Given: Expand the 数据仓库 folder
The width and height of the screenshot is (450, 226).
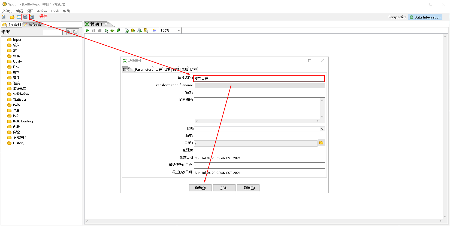Looking at the screenshot, I should point(17,89).
